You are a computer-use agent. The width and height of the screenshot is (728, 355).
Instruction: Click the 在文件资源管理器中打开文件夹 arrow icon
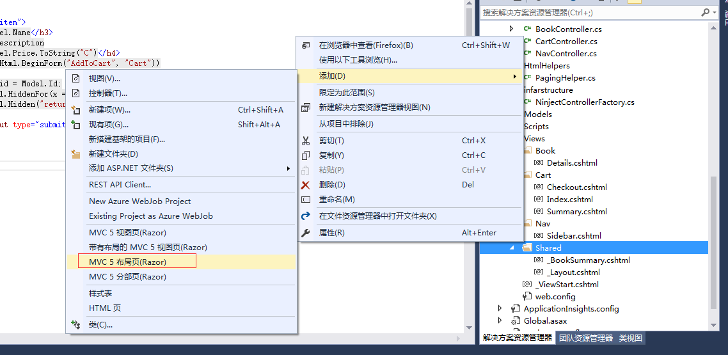coord(306,216)
